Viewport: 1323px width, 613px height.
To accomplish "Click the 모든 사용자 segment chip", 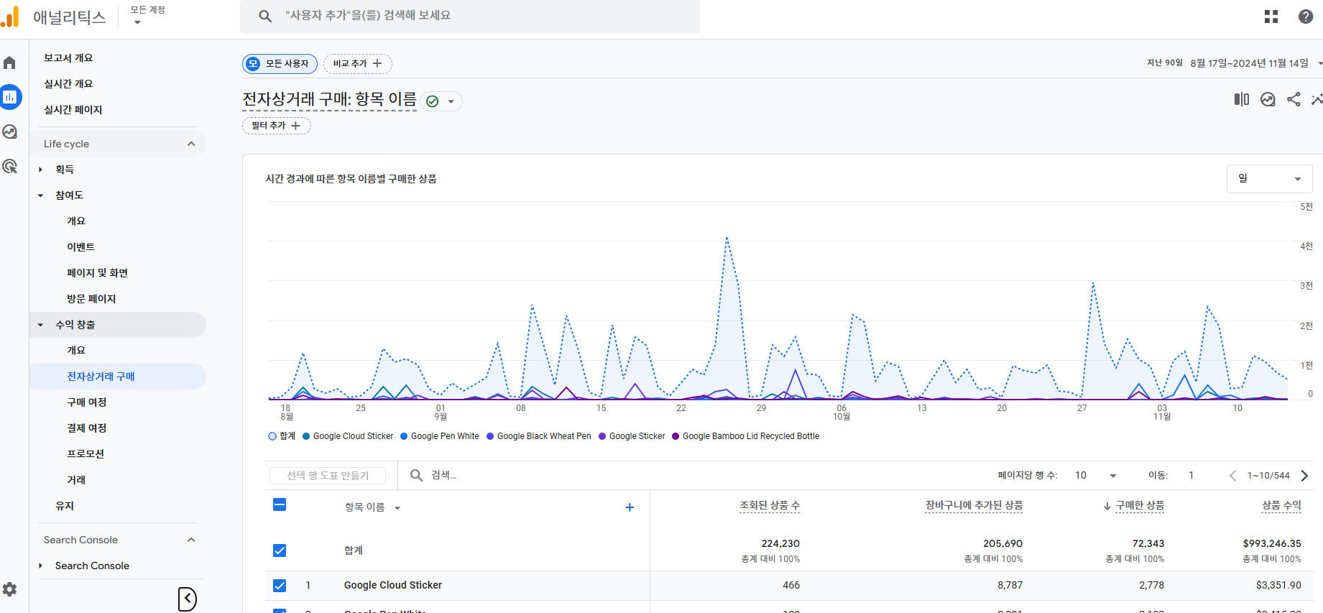I will coord(280,63).
